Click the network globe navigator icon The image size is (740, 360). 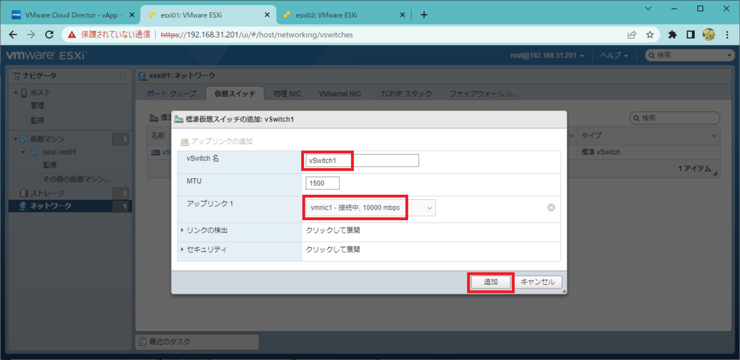point(23,206)
